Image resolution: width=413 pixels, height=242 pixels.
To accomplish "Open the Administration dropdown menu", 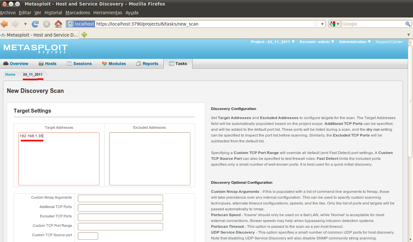I will click(355, 42).
